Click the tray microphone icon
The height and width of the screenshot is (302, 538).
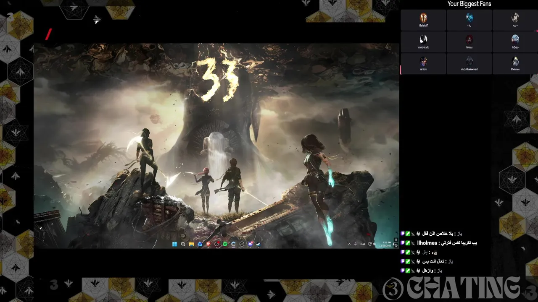pyautogui.click(x=355, y=244)
